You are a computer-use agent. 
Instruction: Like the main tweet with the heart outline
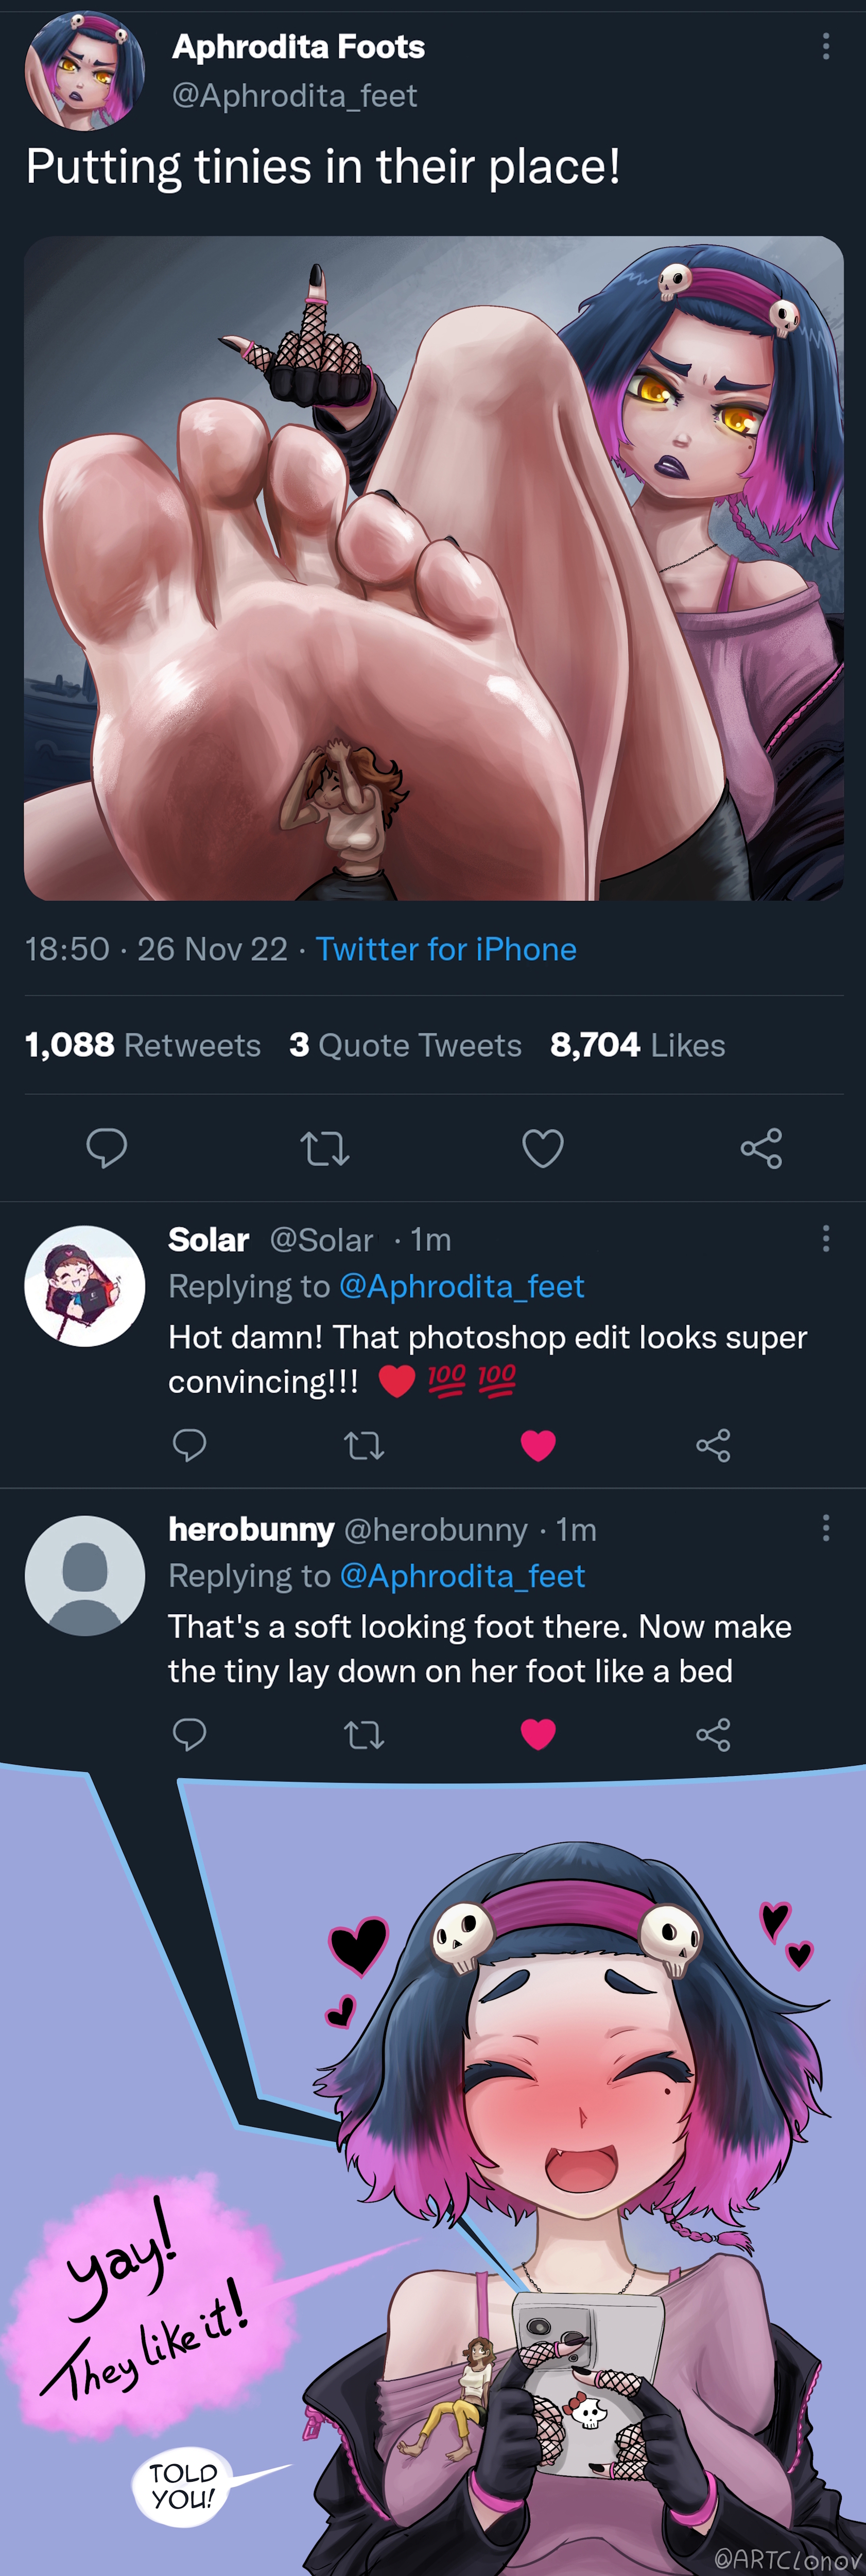coord(543,1148)
